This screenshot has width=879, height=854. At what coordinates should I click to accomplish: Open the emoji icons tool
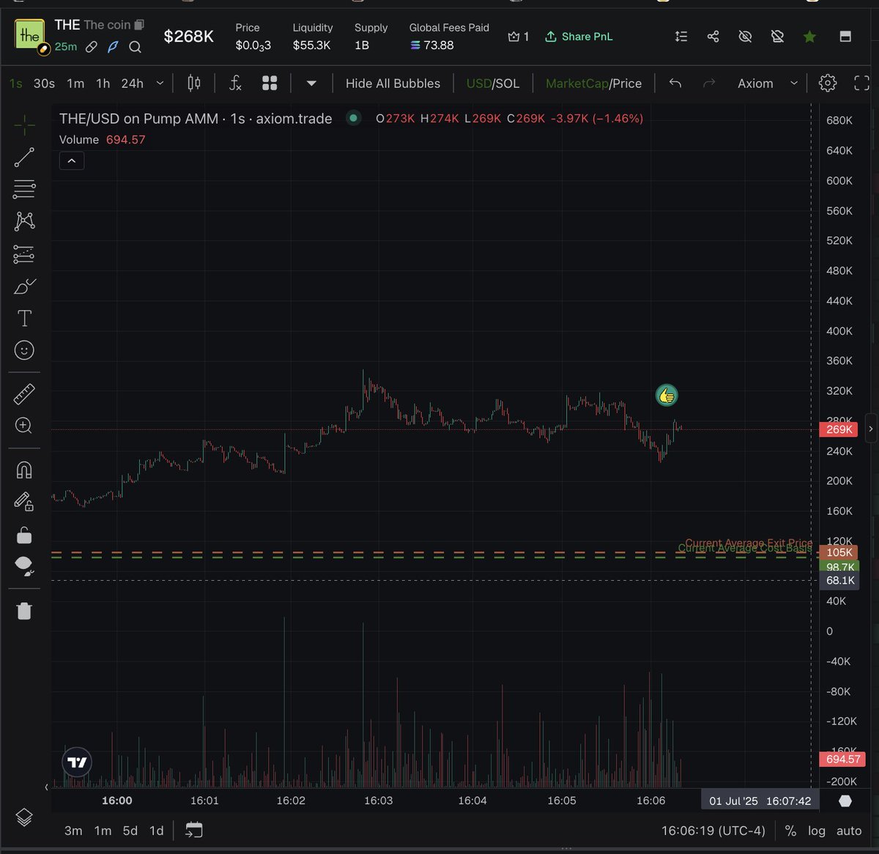point(24,350)
